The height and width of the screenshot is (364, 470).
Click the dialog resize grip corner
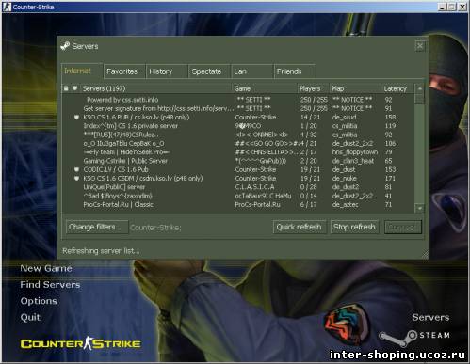pos(425,254)
